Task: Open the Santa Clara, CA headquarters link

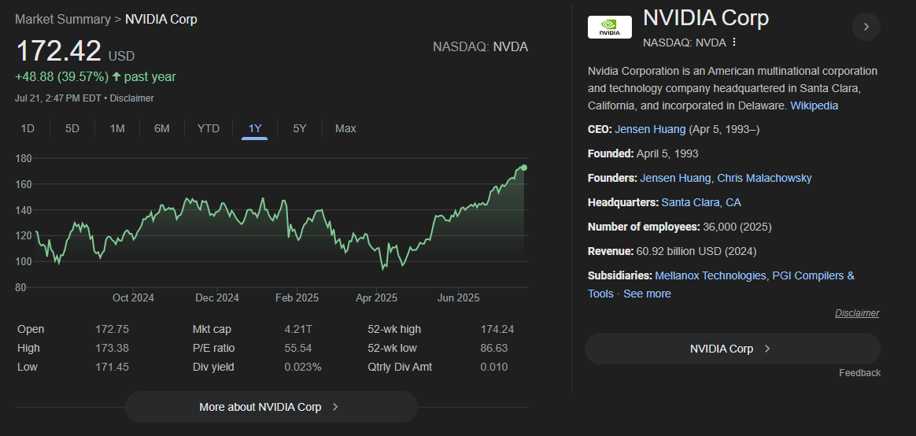Action: [x=701, y=203]
